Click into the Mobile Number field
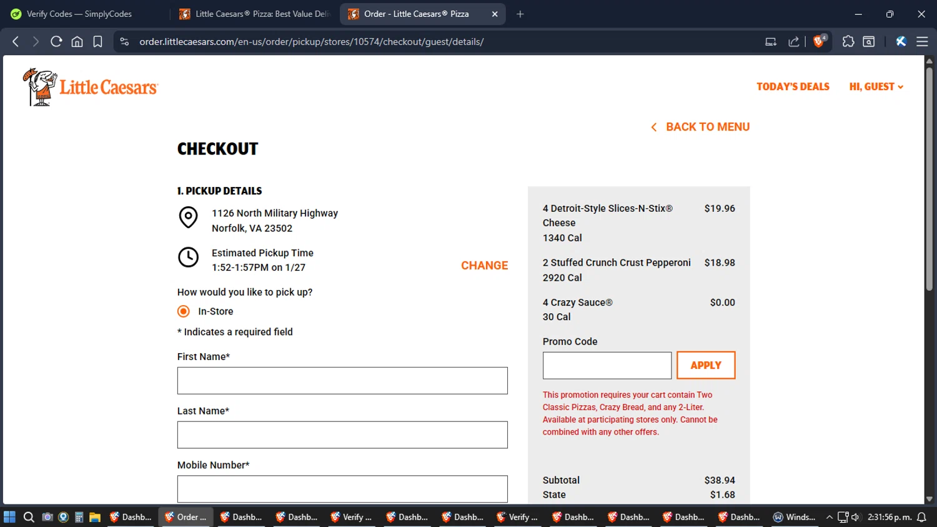 [x=342, y=489]
